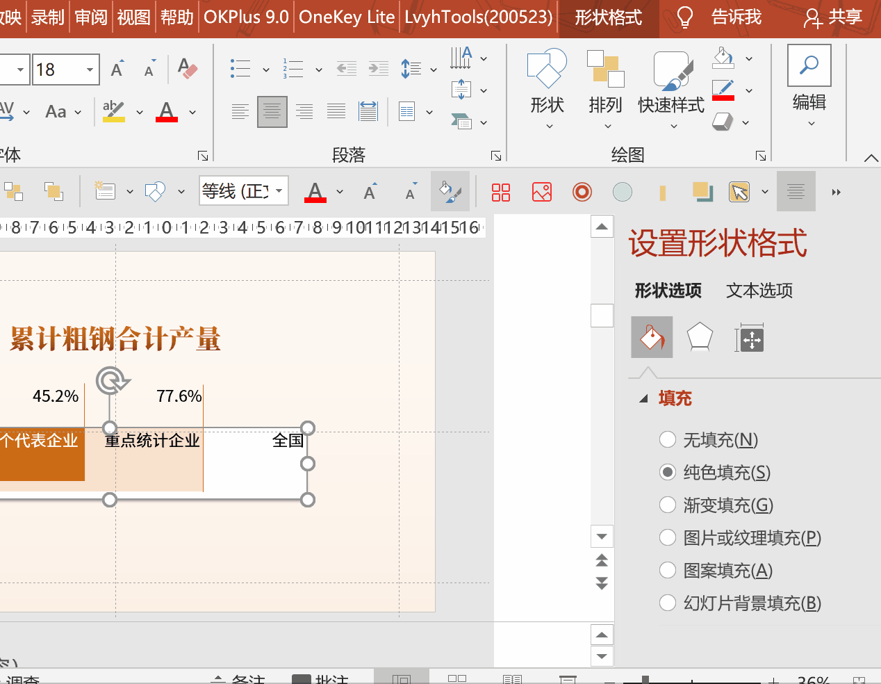
Task: Apply shape fill paint bucket
Action: (723, 58)
